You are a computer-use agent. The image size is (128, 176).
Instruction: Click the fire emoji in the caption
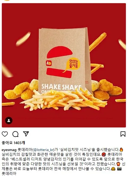click(121, 150)
